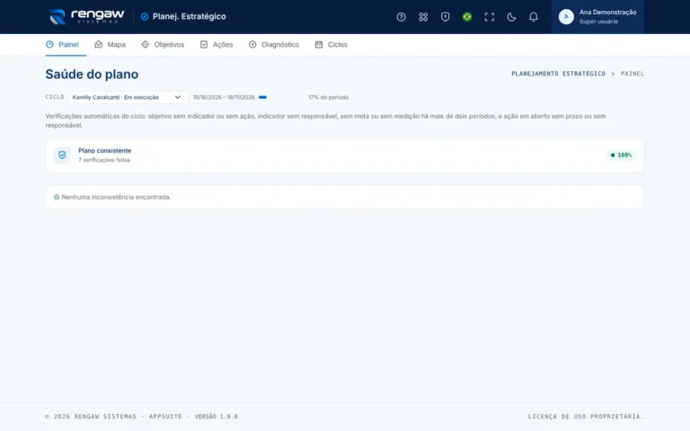The width and height of the screenshot is (690, 431).
Task: Open the help question mark icon
Action: pyautogui.click(x=401, y=17)
